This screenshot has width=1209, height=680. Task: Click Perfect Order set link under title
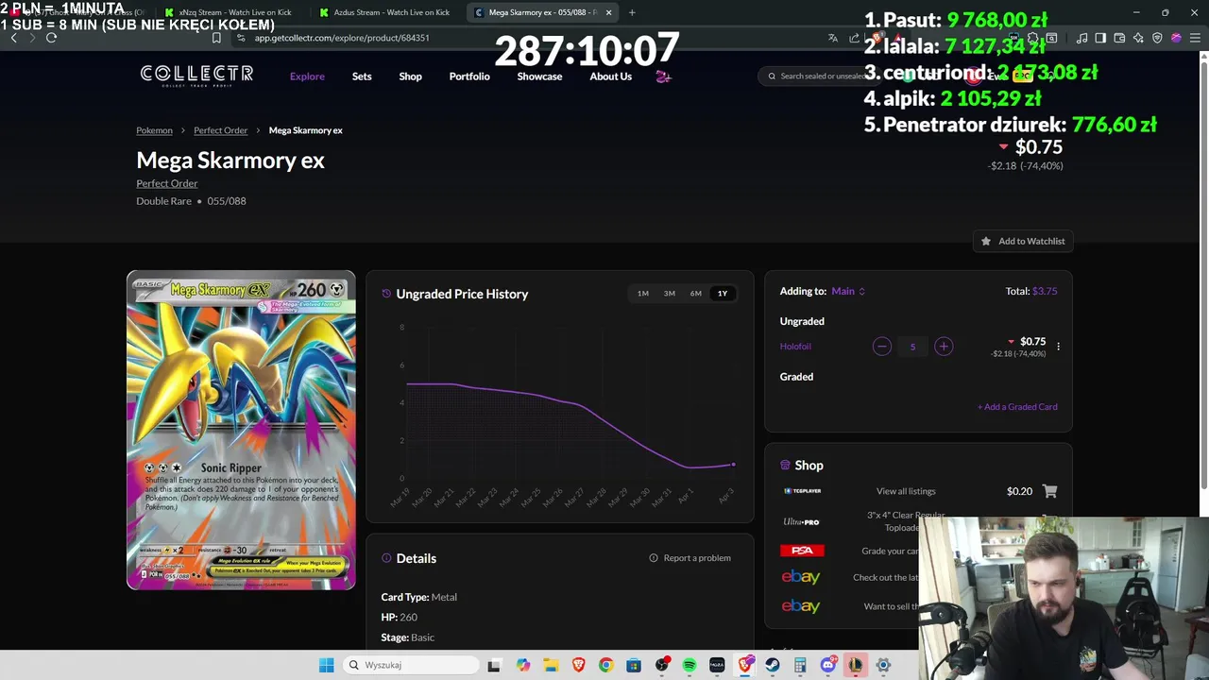coord(166,183)
